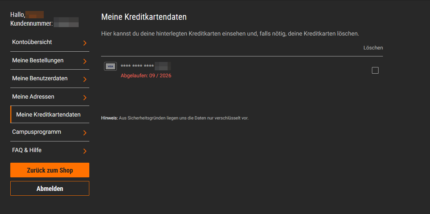Select Meine Adressen from the sidebar
Viewport: 430px width, 214px height.
[x=50, y=97]
